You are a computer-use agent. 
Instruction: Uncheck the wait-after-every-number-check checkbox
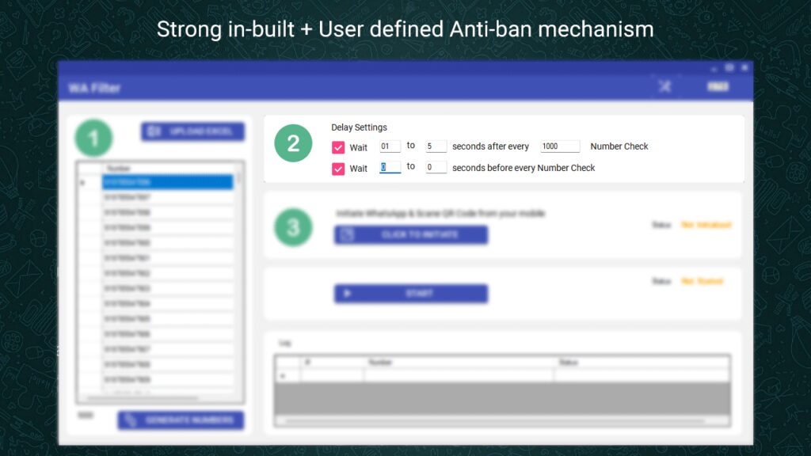[338, 147]
